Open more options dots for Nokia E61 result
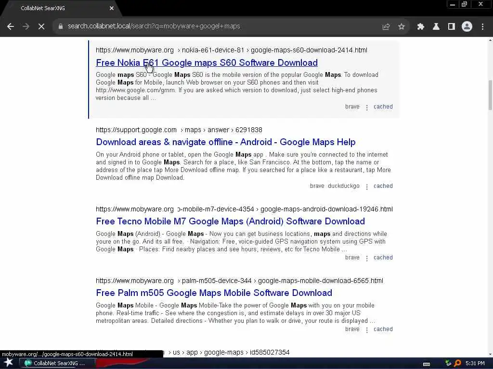493x369 pixels. 366,108
